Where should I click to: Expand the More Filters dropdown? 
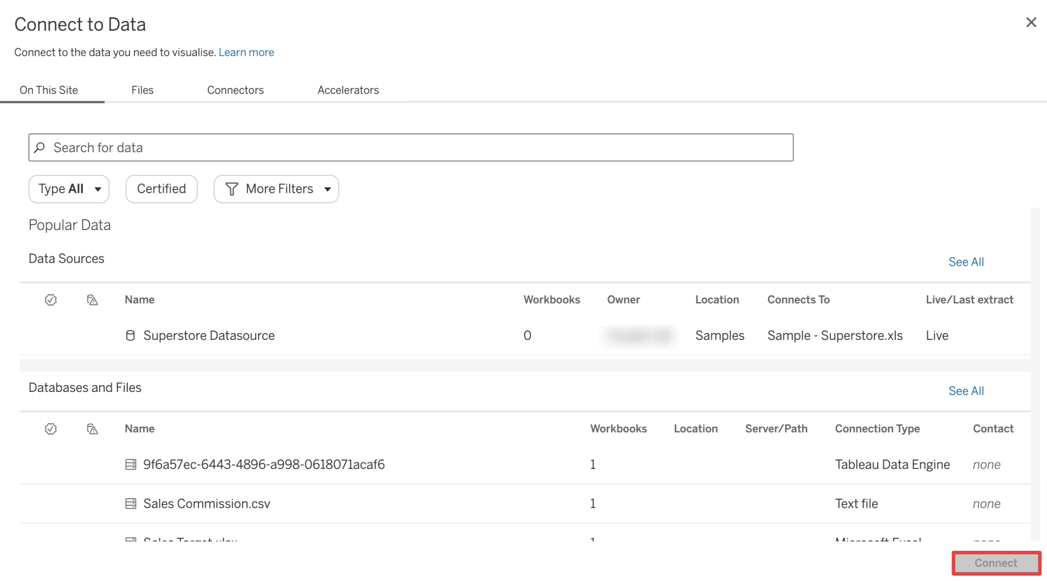276,189
